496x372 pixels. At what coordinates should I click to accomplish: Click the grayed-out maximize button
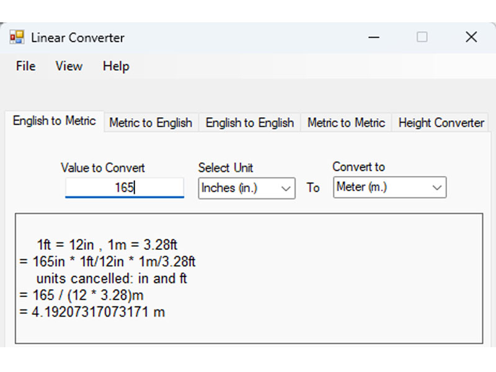point(422,37)
